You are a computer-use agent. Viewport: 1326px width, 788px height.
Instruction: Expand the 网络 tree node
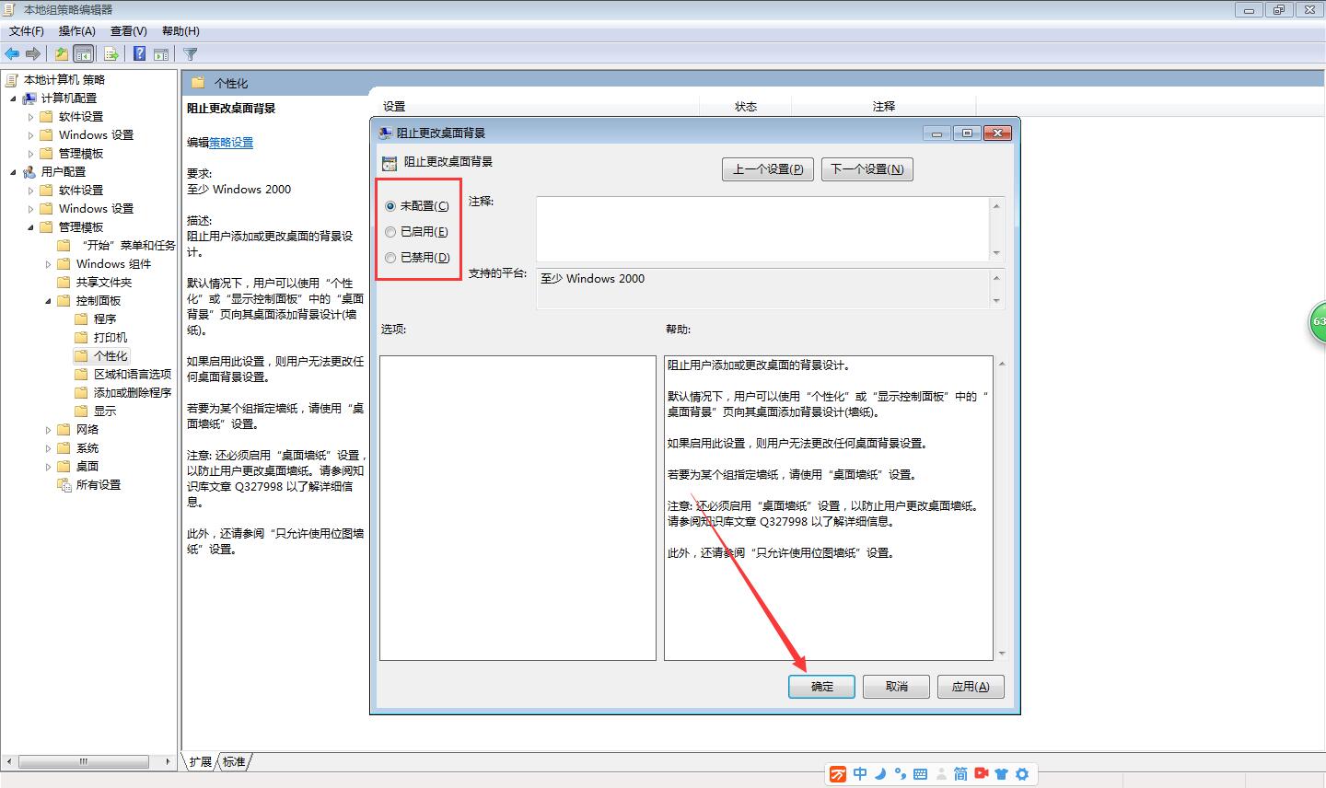[x=48, y=430]
